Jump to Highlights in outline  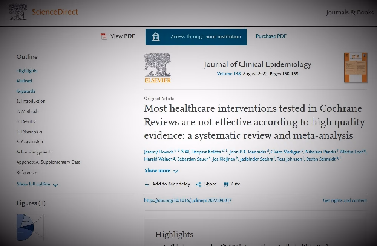coord(27,71)
